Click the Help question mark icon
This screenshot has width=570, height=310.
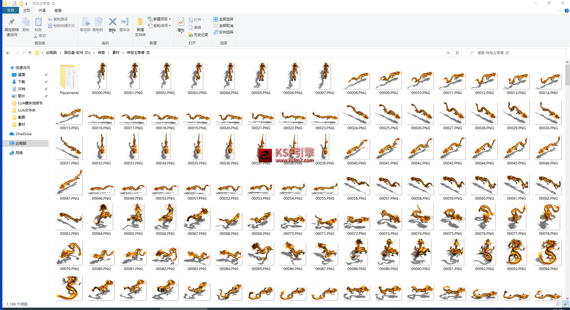(566, 11)
